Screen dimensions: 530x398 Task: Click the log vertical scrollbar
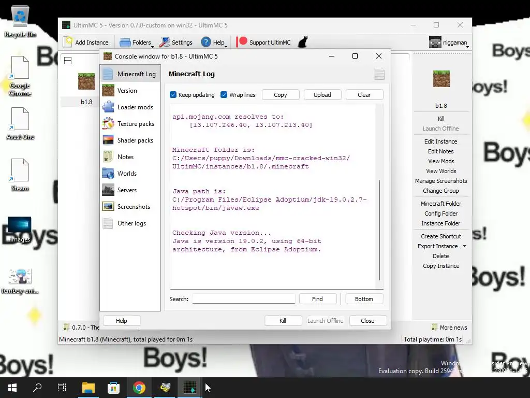click(x=379, y=230)
